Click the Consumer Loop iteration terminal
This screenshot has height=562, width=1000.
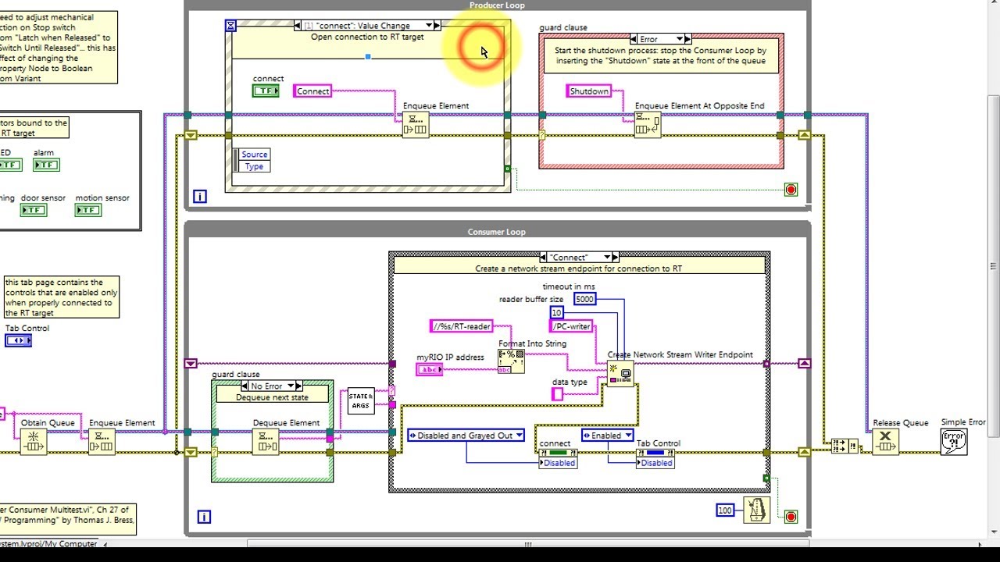pos(204,516)
